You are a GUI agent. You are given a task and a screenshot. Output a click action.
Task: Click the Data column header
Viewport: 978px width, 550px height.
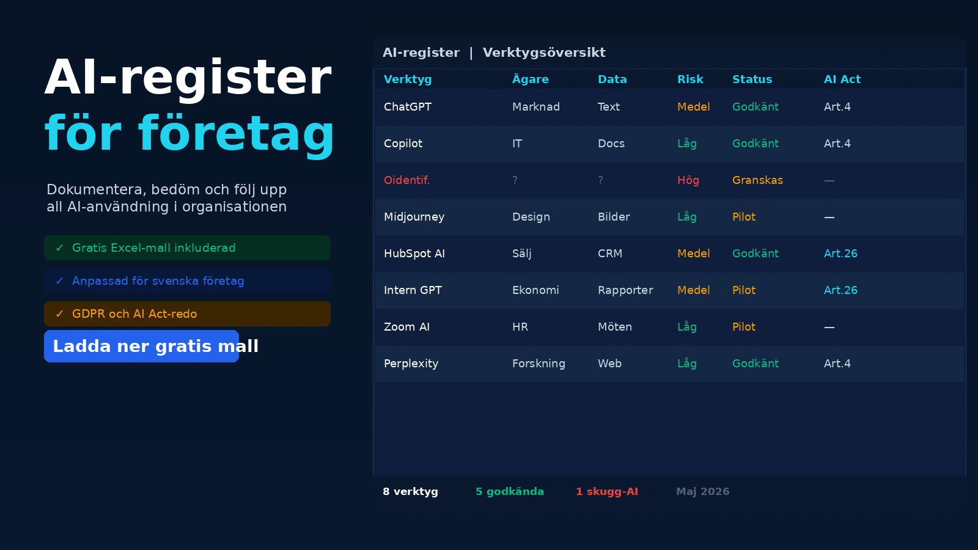point(612,79)
